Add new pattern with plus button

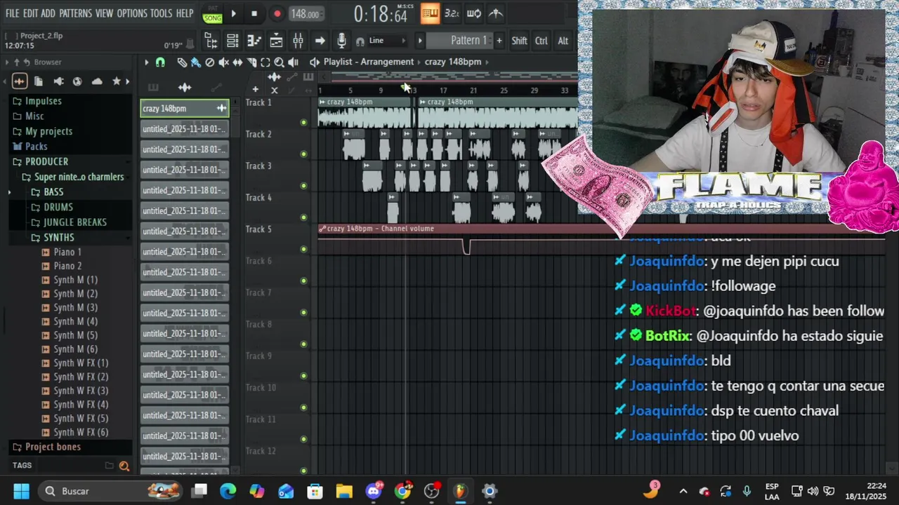point(499,41)
